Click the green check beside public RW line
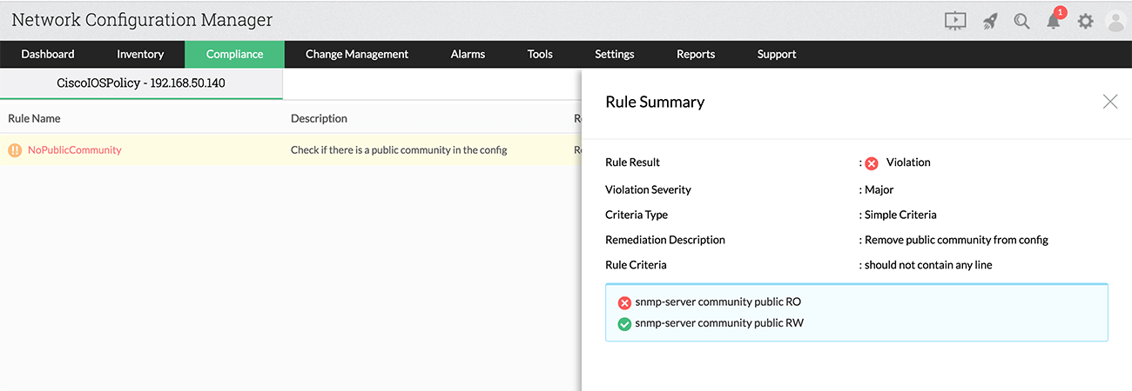 (624, 324)
